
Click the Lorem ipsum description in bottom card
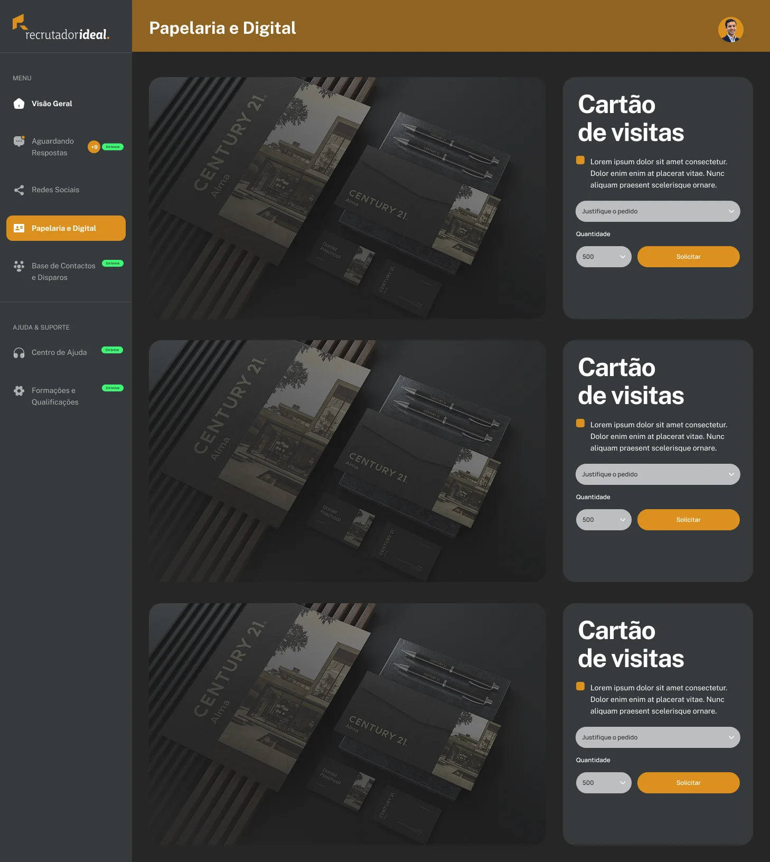(x=659, y=699)
